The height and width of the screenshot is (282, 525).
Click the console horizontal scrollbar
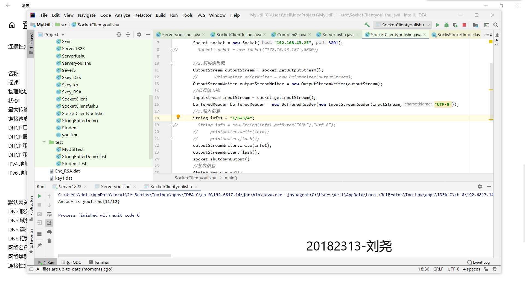(x=115, y=256)
